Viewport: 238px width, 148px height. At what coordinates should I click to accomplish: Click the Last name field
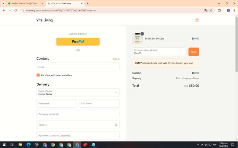pyautogui.click(x=99, y=104)
